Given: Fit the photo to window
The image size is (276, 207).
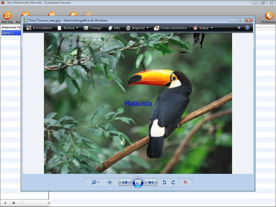Looking at the screenshot, I should (110, 182).
